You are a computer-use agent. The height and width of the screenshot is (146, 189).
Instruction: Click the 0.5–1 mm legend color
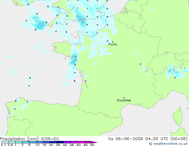(x=12, y=142)
